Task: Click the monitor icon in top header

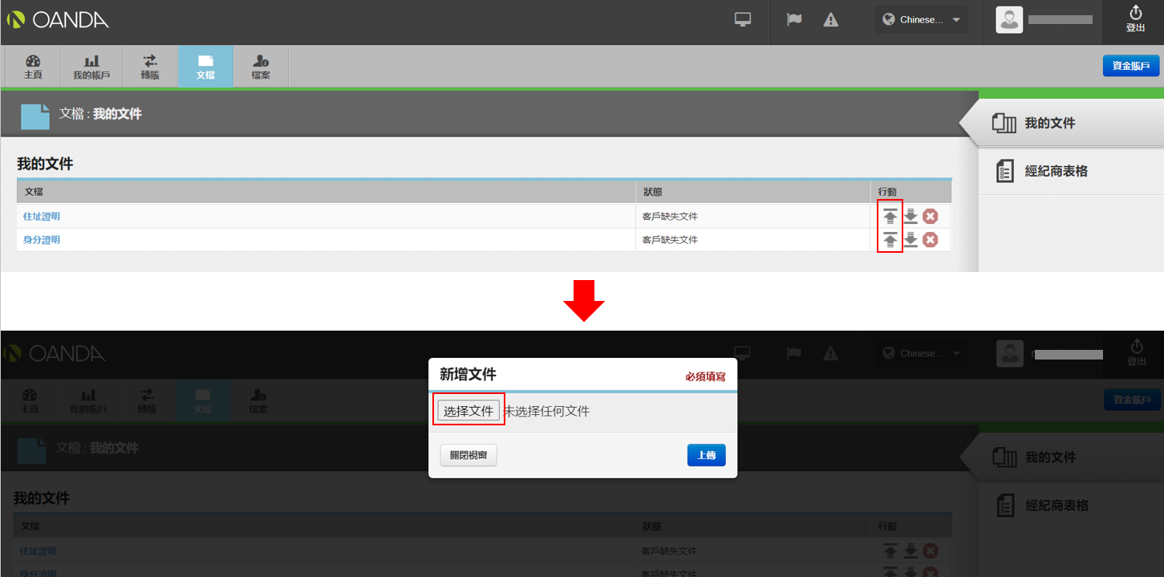Action: (743, 20)
